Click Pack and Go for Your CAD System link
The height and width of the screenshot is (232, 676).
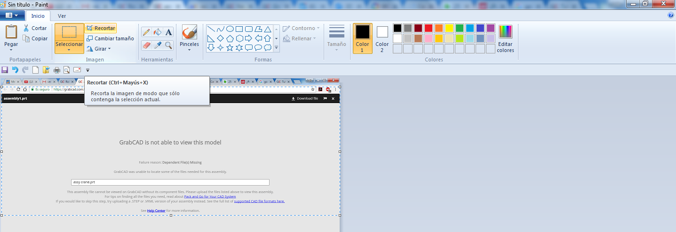click(x=210, y=196)
